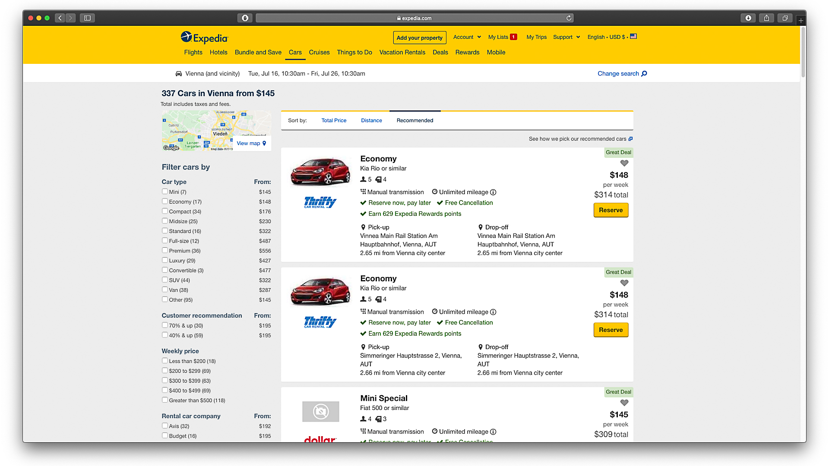Viewport: 829px width, 466px height.
Task: Go forward with Safari forward arrow
Action: click(71, 18)
